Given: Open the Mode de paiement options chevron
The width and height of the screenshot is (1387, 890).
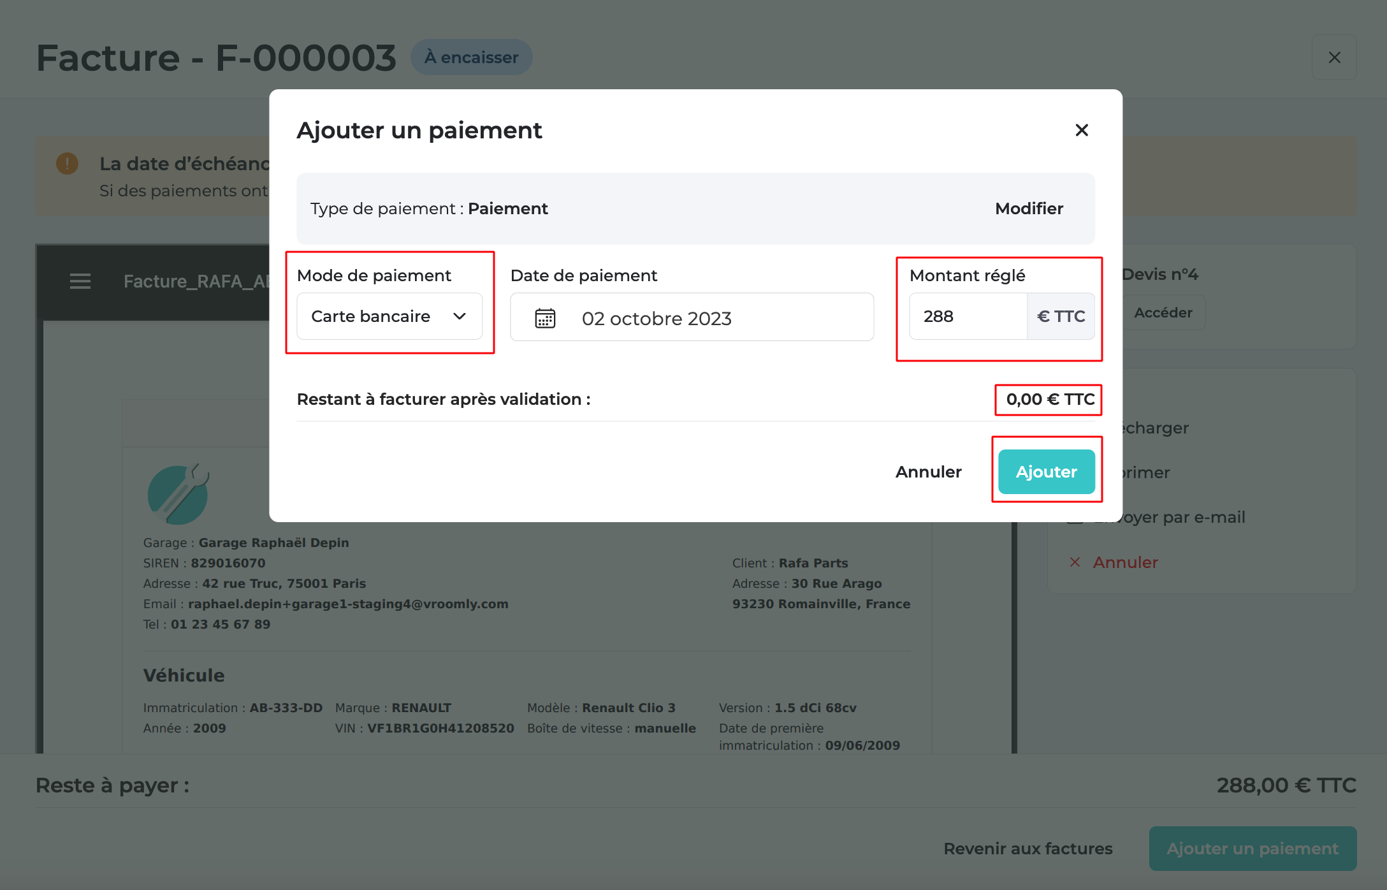Looking at the screenshot, I should click(x=460, y=316).
